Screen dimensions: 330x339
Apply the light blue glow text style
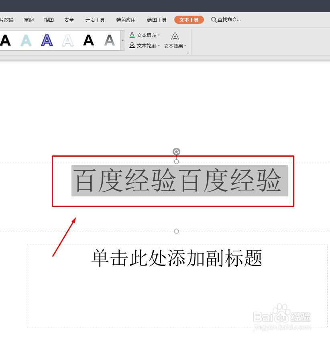(26, 41)
